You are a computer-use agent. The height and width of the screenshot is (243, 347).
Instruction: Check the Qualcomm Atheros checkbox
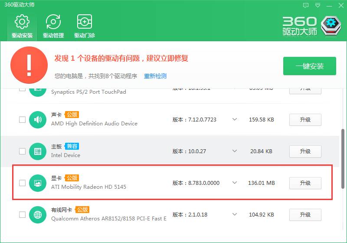point(23,215)
